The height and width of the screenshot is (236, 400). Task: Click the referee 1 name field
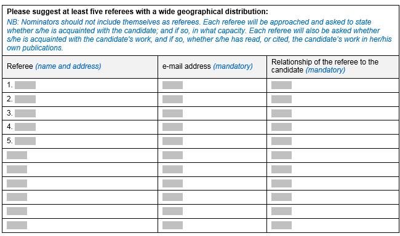click(x=25, y=85)
